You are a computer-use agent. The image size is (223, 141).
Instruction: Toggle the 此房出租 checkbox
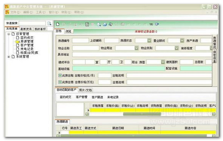click(60, 75)
